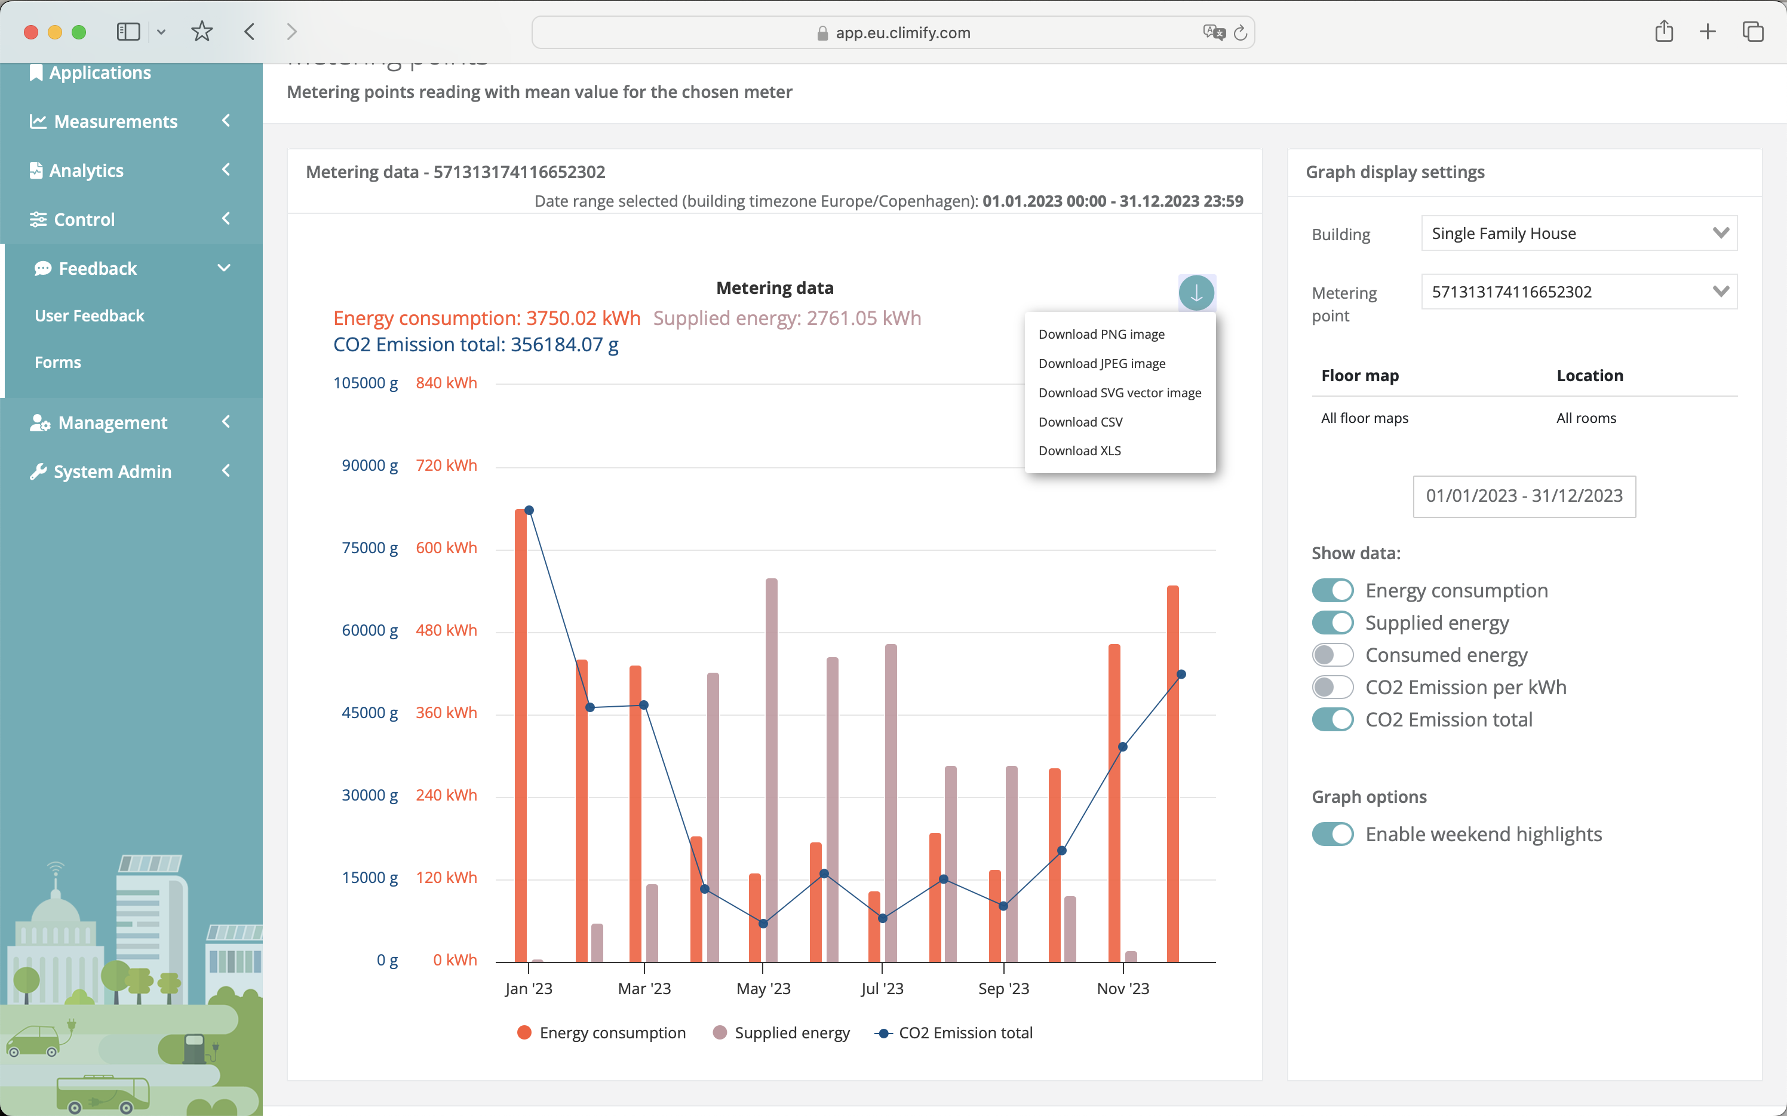Viewport: 1787px width, 1116px height.
Task: Click the Management sidebar icon
Action: click(x=39, y=421)
